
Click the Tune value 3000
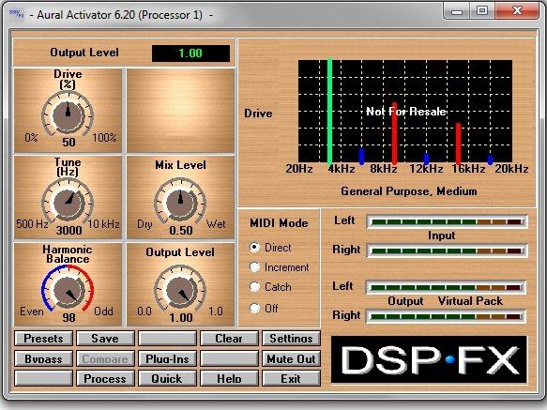click(69, 230)
